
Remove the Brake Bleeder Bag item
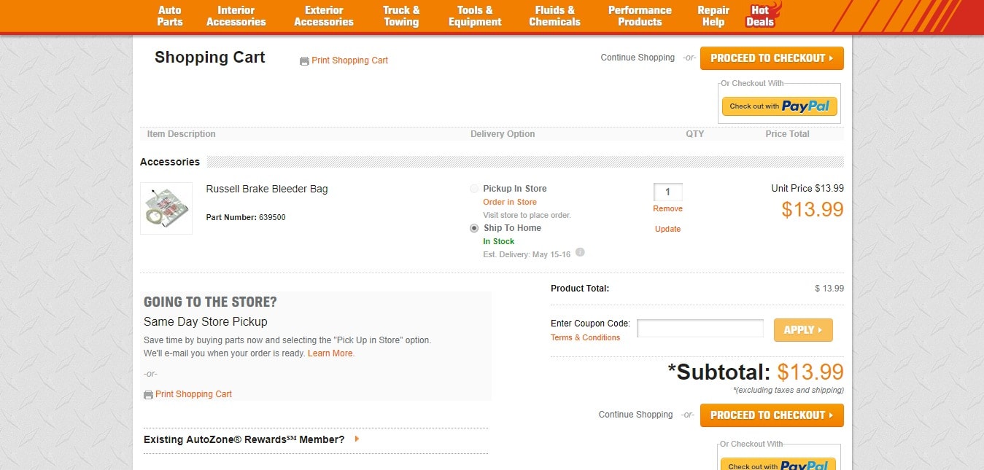coord(667,208)
